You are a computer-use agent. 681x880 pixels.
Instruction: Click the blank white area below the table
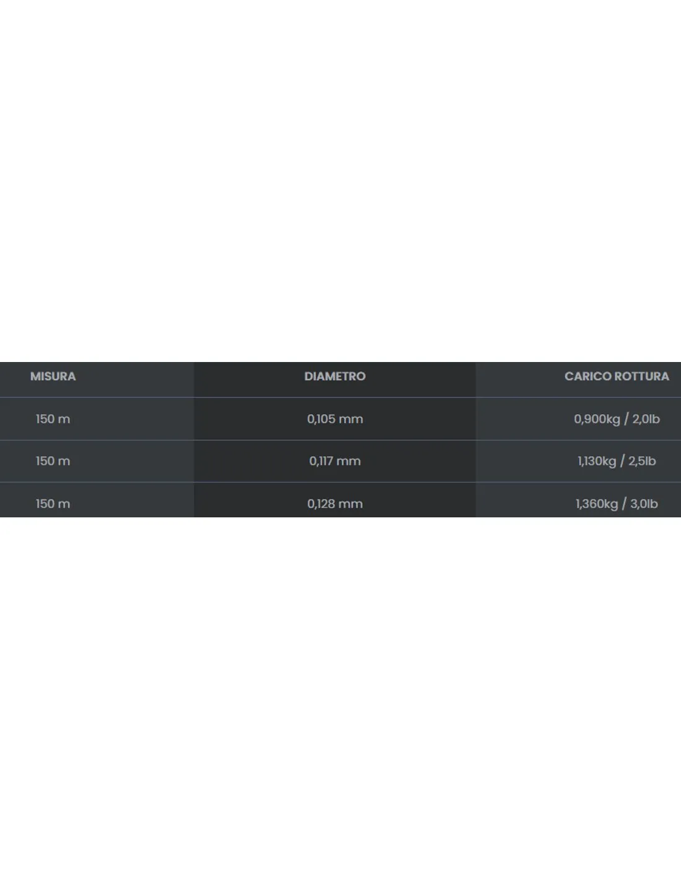pos(340,699)
